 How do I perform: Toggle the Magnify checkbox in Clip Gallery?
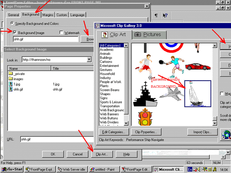pyautogui.click(x=222, y=94)
